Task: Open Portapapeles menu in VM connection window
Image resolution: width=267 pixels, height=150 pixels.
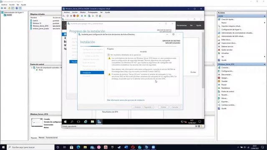Action: 93,12
